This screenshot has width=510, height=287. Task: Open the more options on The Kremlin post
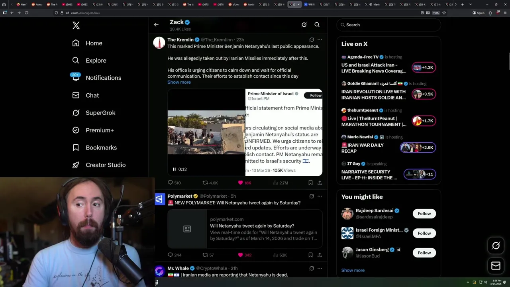coord(320,39)
